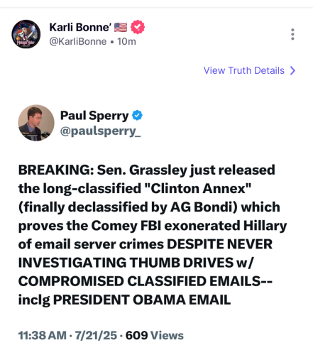Click the PRESIDENT OBAMA EMAIL closing line

coord(142,300)
